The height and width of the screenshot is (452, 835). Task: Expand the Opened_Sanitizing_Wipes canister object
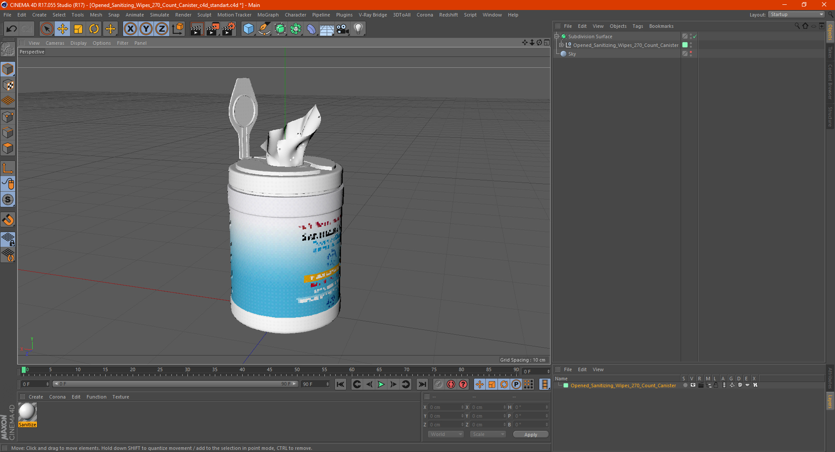(x=561, y=45)
